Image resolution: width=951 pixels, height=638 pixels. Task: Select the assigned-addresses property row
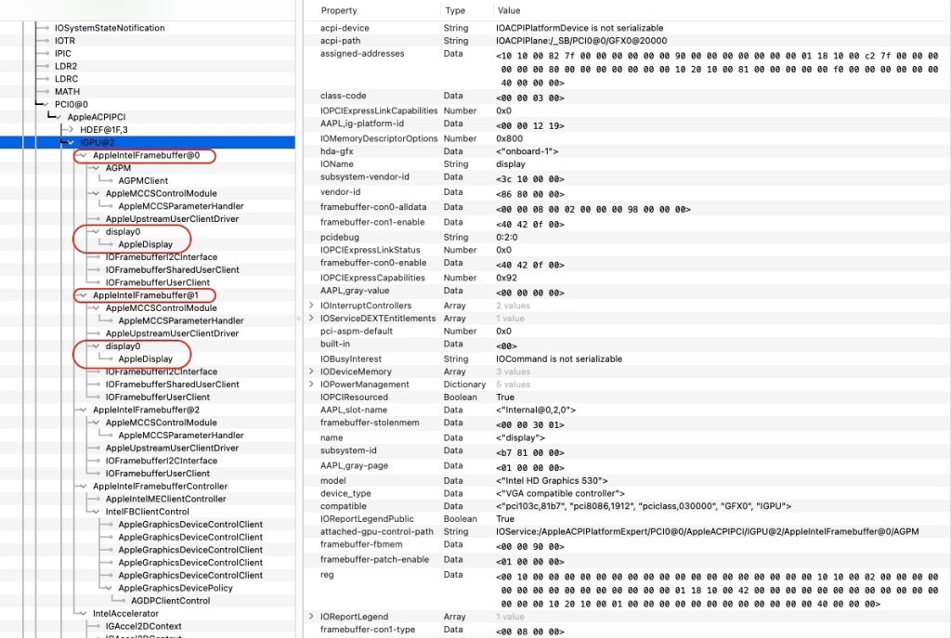pos(627,68)
